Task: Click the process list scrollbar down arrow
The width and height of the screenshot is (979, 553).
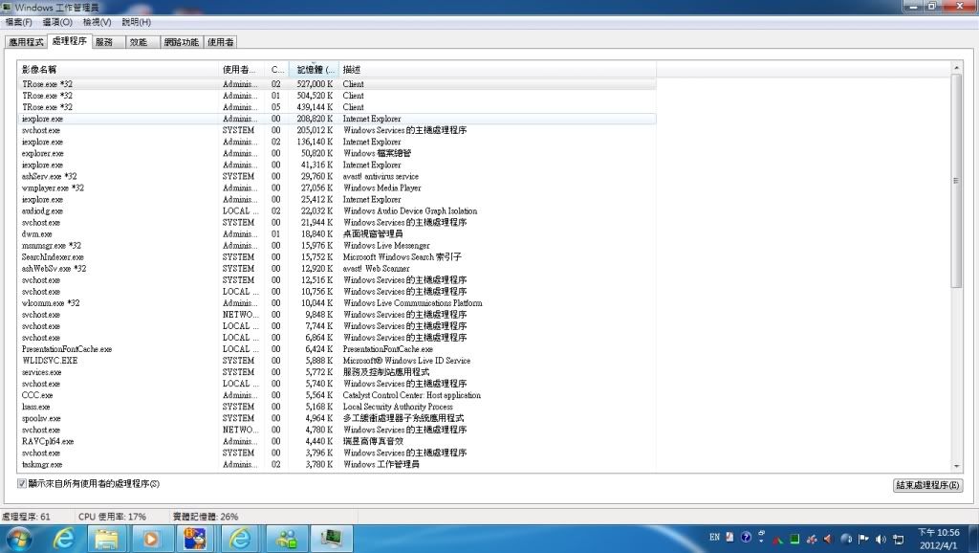Action: pyautogui.click(x=956, y=466)
